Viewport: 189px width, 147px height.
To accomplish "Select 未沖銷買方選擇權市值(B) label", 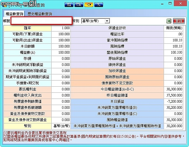I will [117, 108].
